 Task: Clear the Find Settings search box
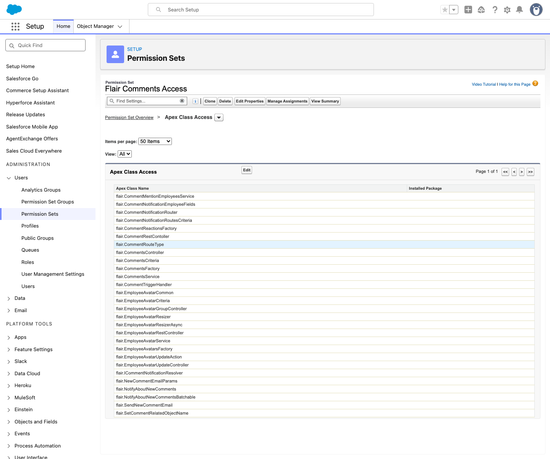[182, 101]
